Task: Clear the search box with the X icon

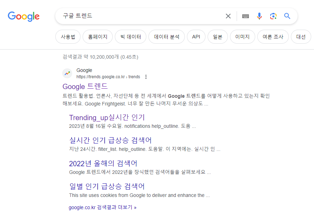Action: (x=228, y=16)
